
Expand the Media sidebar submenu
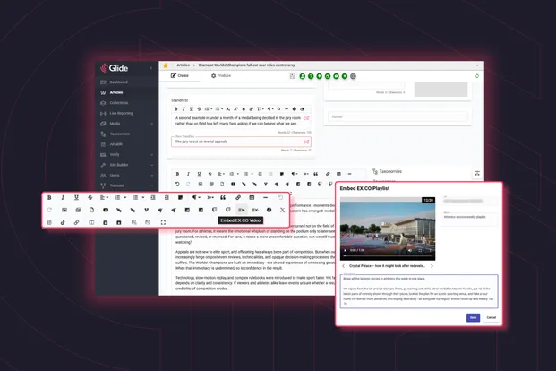coord(152,124)
